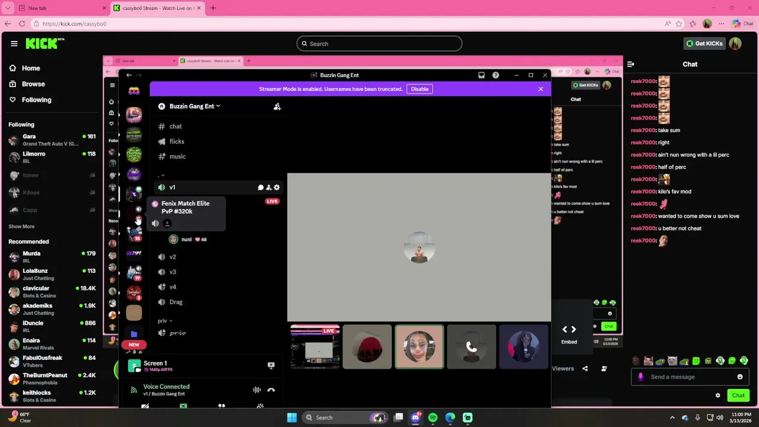
Task: Collapse the Kick chat panel
Action: tap(631, 64)
